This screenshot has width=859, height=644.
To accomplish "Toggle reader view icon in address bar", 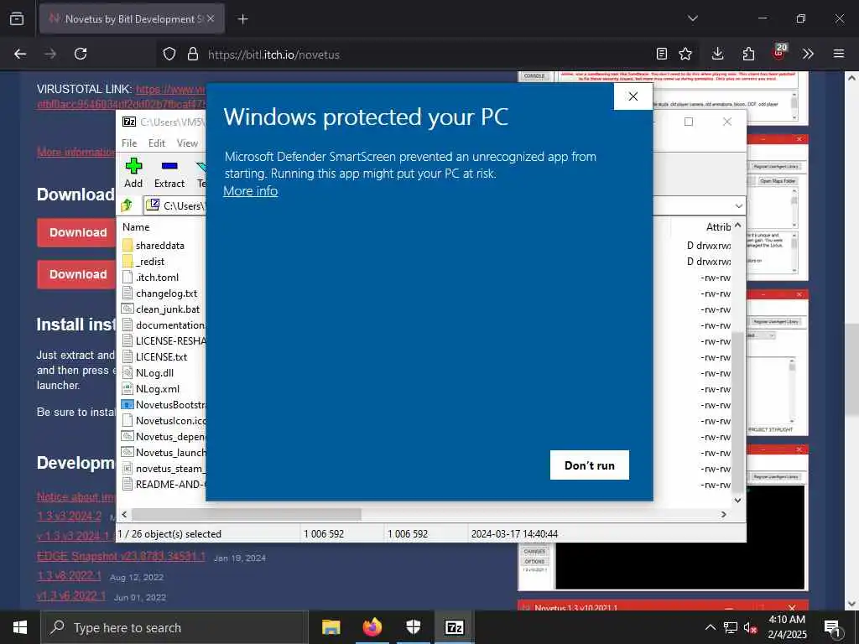I will pos(662,54).
